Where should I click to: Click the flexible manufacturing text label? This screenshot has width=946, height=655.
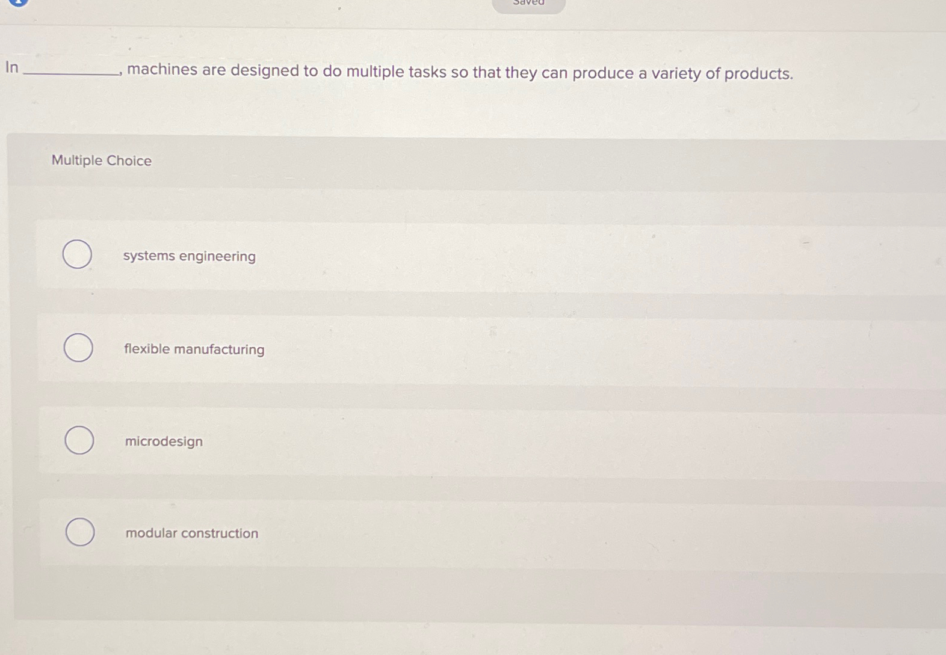(194, 349)
